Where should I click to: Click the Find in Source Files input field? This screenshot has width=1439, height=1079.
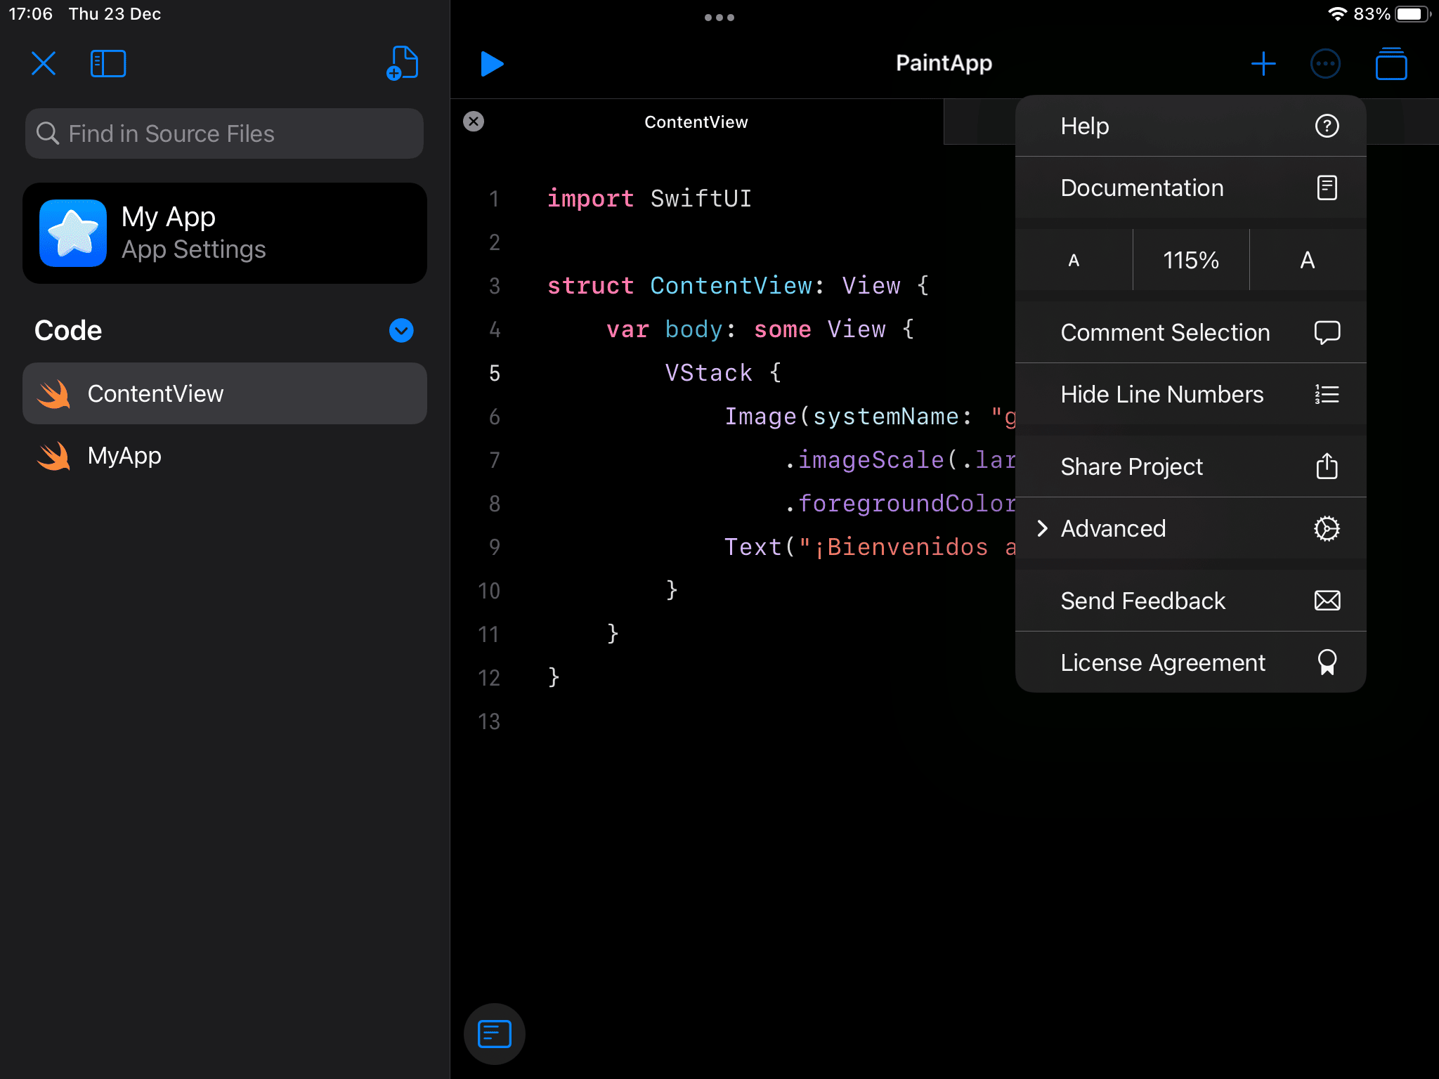tap(226, 133)
